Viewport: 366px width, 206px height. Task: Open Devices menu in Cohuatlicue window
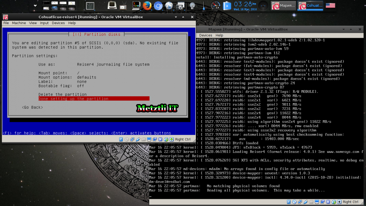[x=58, y=23]
